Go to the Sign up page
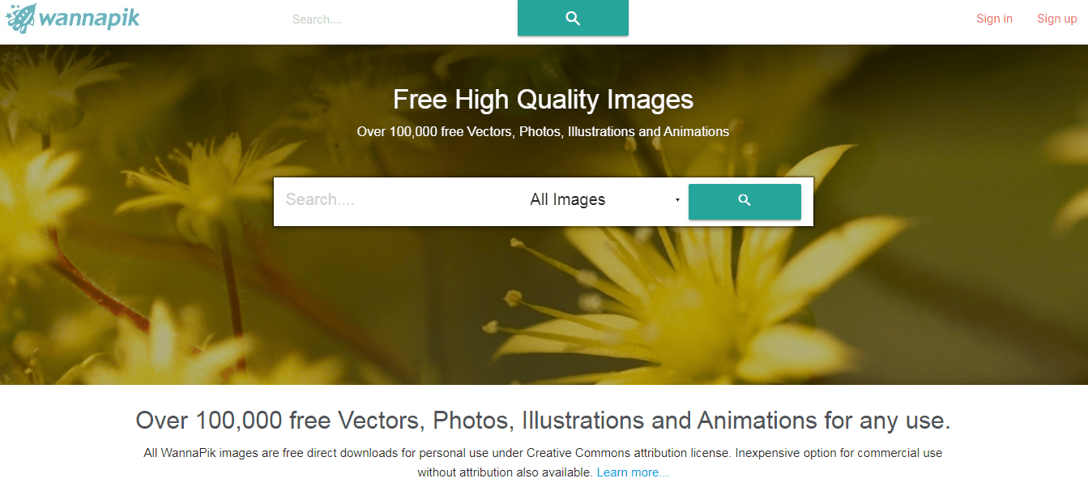Viewport: 1088px width, 487px height. (1057, 19)
